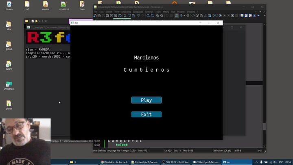Click the Notepad++ vertical scrollbar thumb
The width and height of the screenshot is (293, 165).
[264, 127]
